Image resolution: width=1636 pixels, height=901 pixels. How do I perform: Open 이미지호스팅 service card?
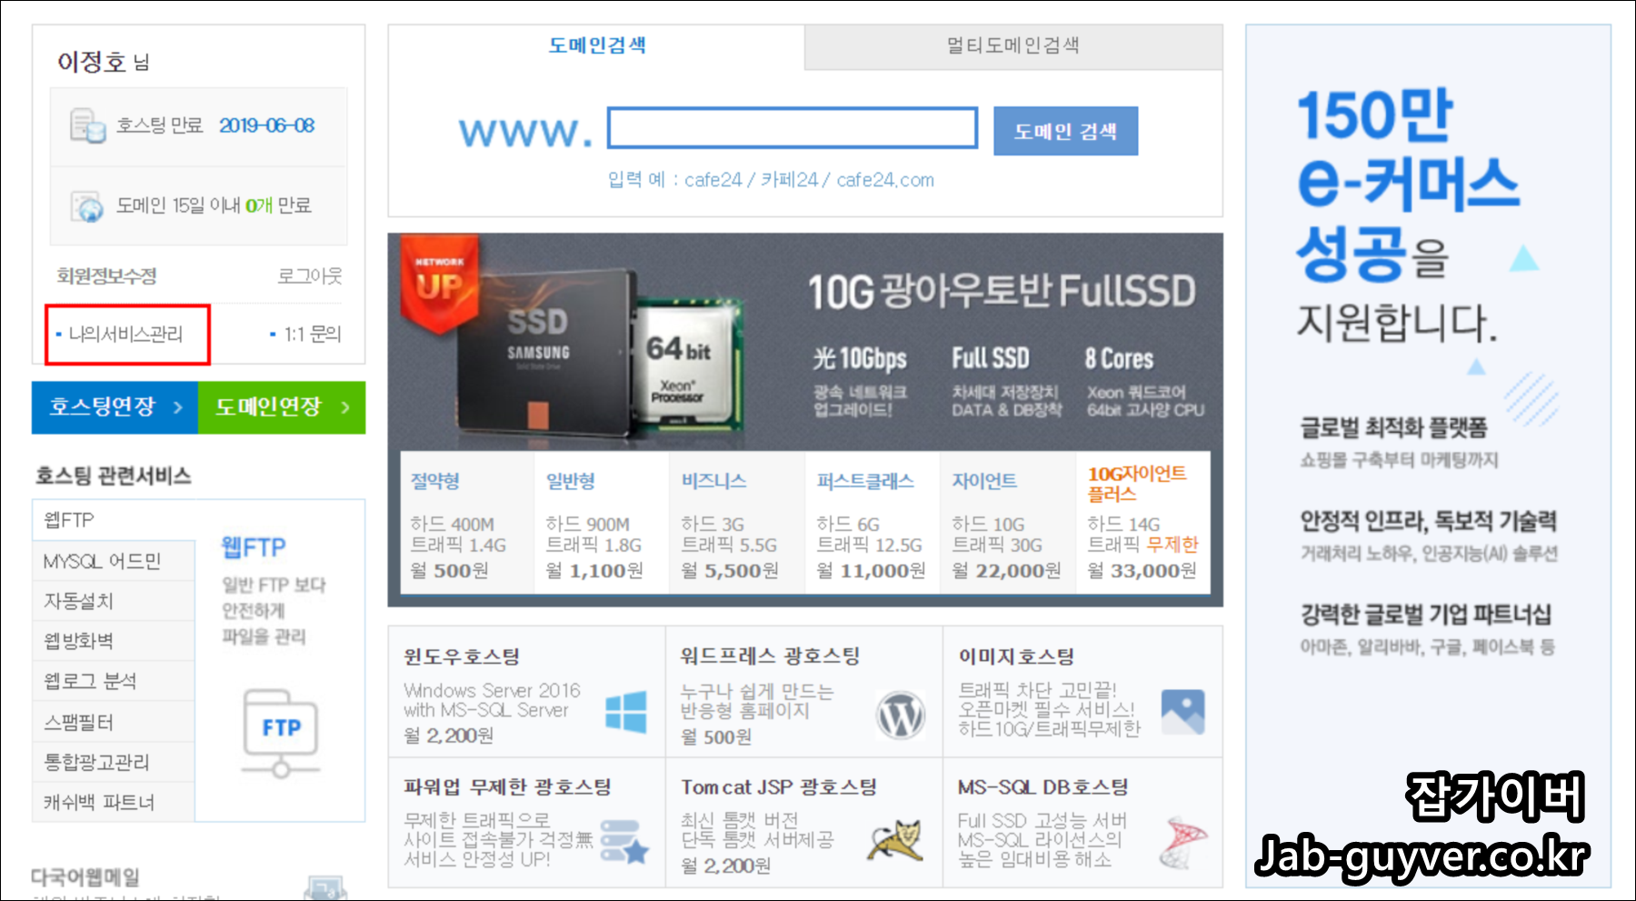[x=1082, y=692]
